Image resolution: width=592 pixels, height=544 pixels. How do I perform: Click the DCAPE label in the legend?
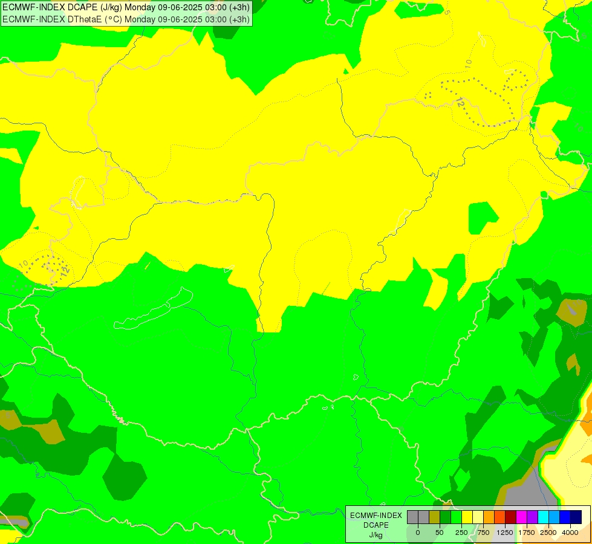(x=376, y=525)
